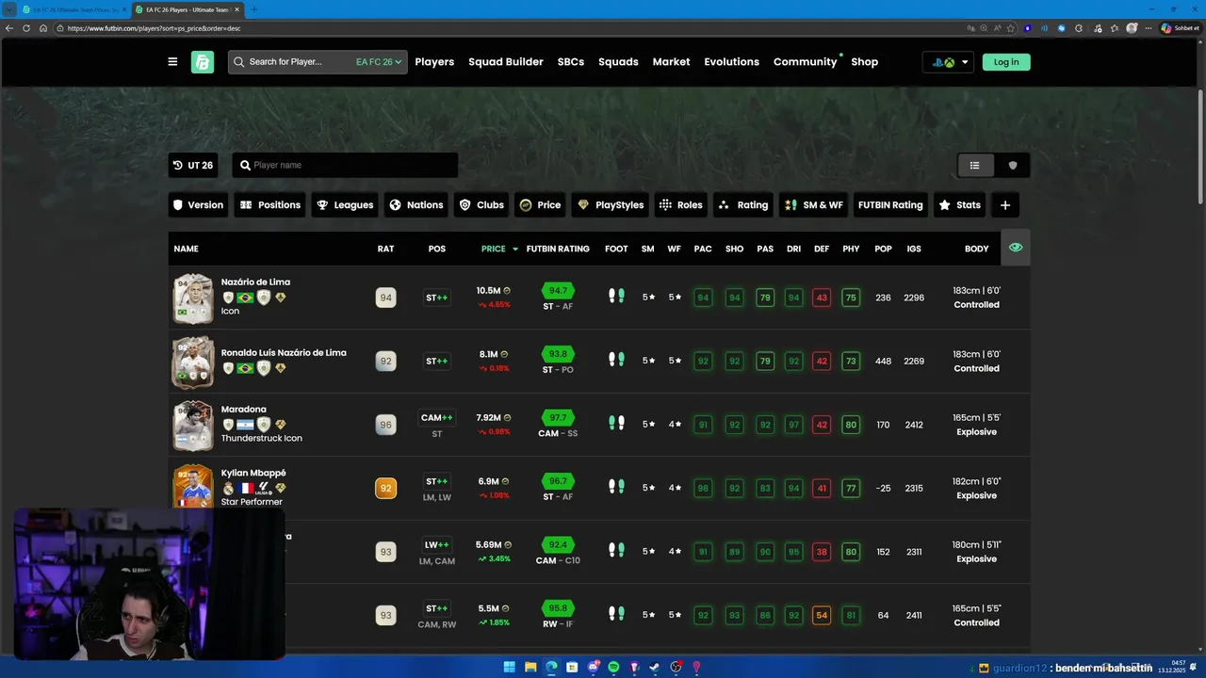
Task: Click the FUTBIN green logo
Action: [x=203, y=62]
